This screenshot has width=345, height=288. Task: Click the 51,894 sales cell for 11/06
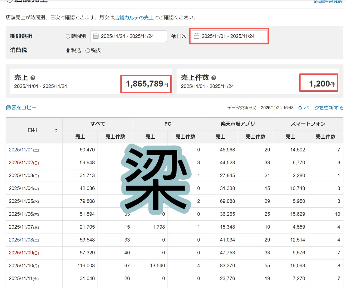80,214
